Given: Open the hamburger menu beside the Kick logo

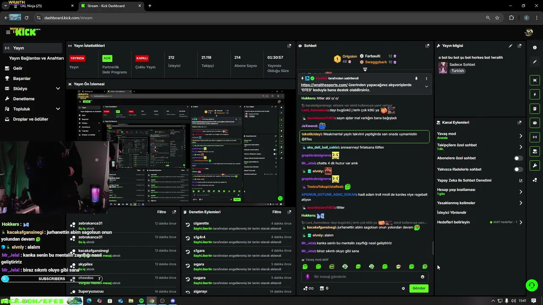Looking at the screenshot, I should pyautogui.click(x=8, y=32).
